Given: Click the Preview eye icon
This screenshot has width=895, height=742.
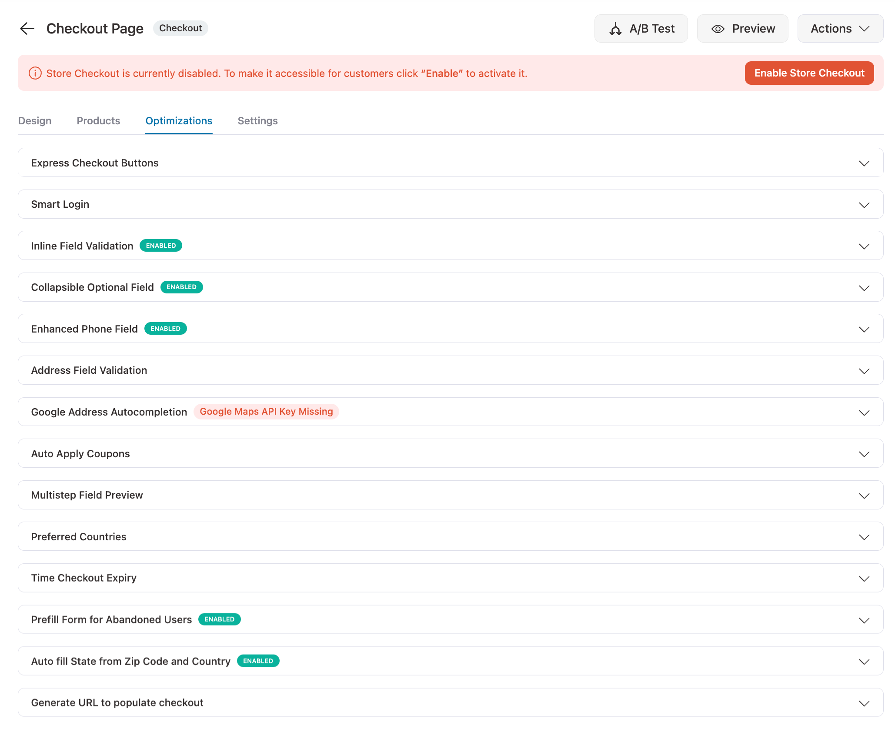Looking at the screenshot, I should [x=718, y=29].
